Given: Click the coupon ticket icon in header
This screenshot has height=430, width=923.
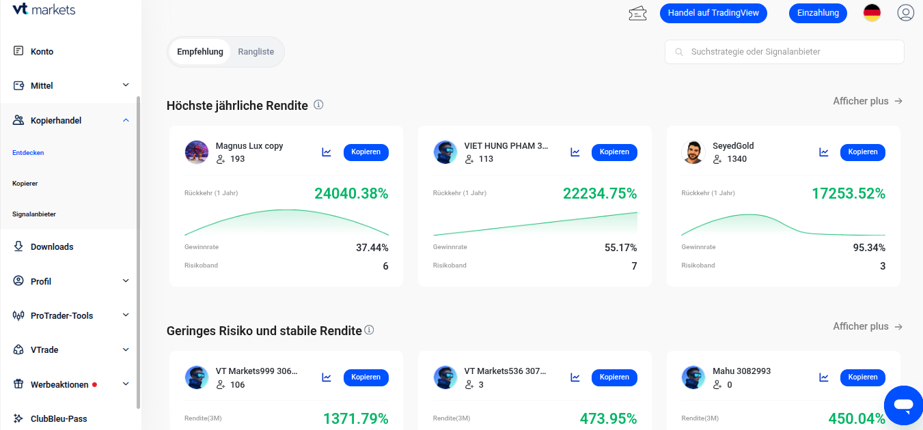Looking at the screenshot, I should tap(637, 13).
